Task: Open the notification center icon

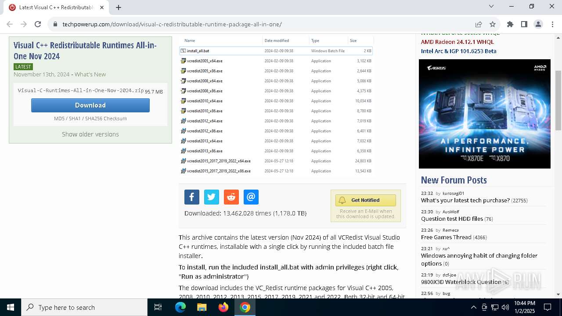Action: (x=548, y=307)
